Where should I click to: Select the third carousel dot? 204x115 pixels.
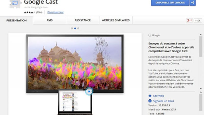click(78, 28)
